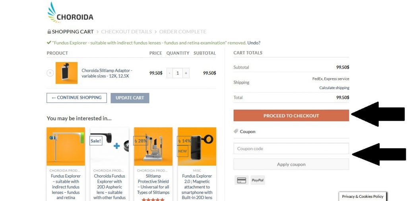
Task: Click the PayPal payment icon
Action: click(258, 180)
